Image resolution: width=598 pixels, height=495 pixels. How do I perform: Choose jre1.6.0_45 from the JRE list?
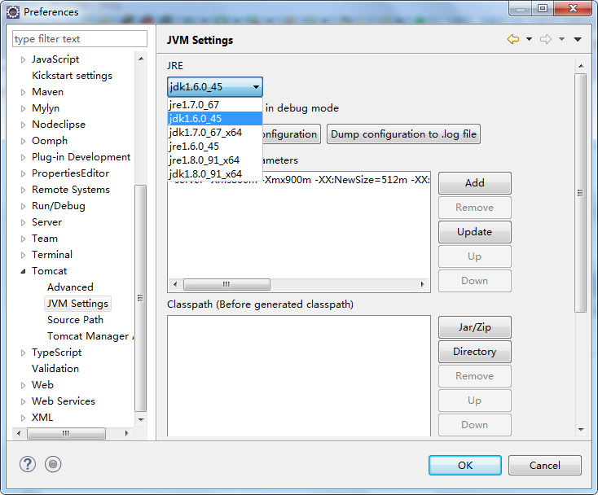pos(215,147)
